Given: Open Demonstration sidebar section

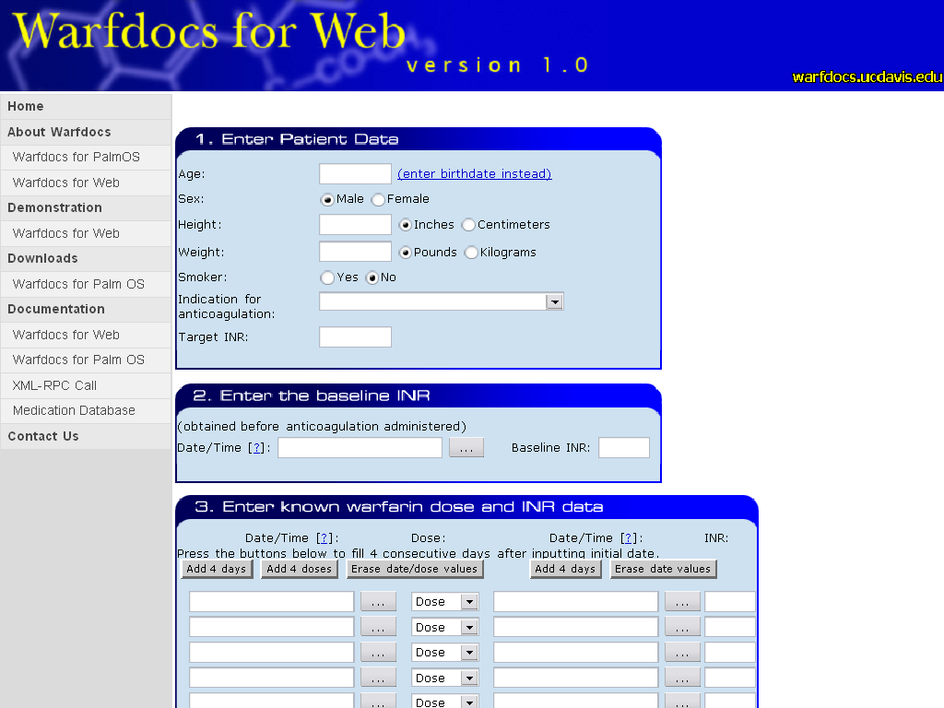Looking at the screenshot, I should [x=86, y=207].
